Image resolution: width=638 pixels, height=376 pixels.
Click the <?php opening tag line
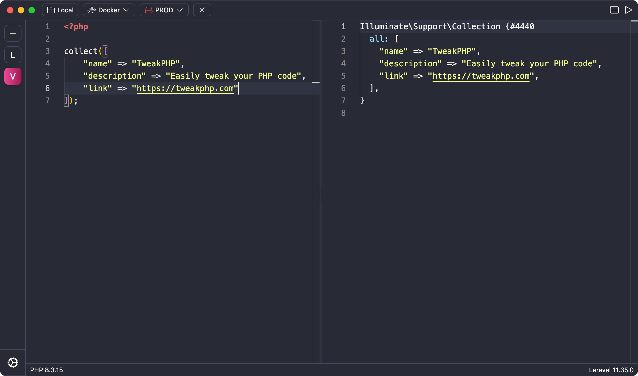point(76,27)
